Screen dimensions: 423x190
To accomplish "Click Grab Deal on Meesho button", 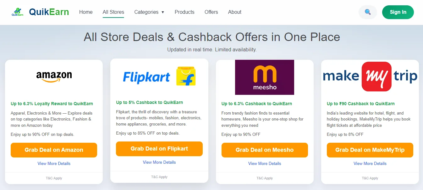I will pos(264,150).
